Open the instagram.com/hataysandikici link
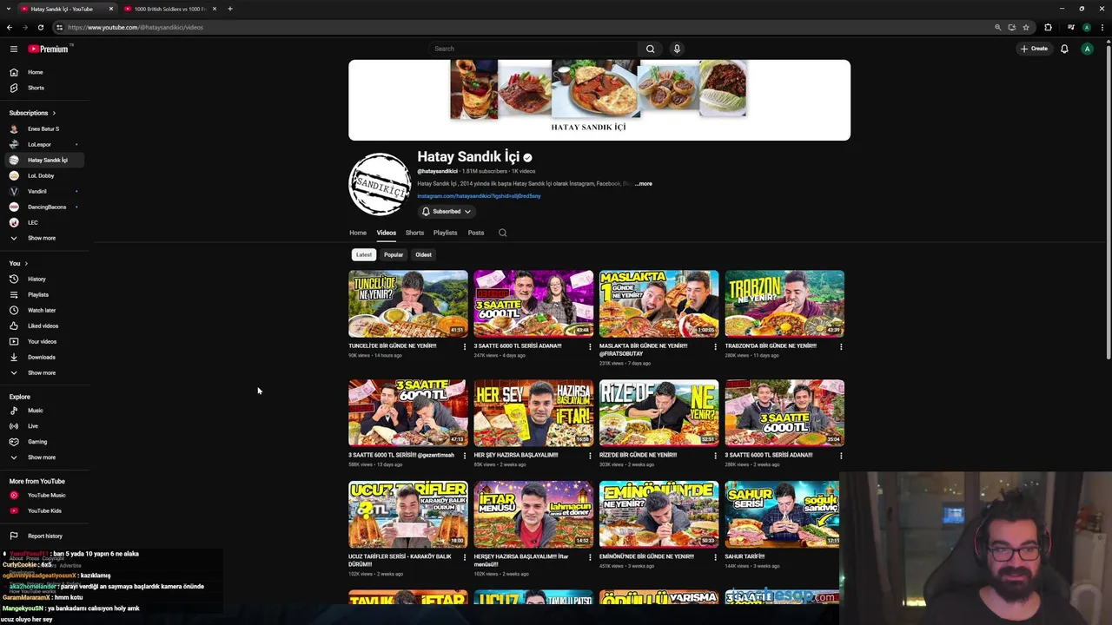 [x=479, y=196]
